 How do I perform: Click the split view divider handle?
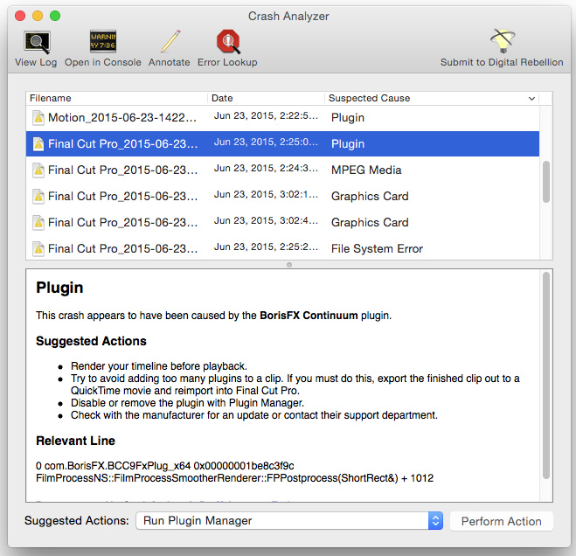click(x=289, y=265)
